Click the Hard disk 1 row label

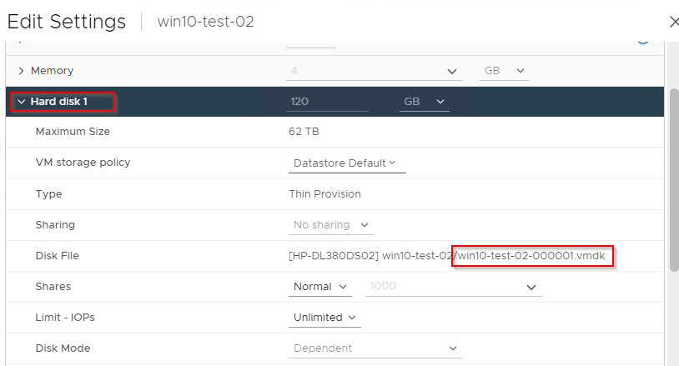pos(59,102)
